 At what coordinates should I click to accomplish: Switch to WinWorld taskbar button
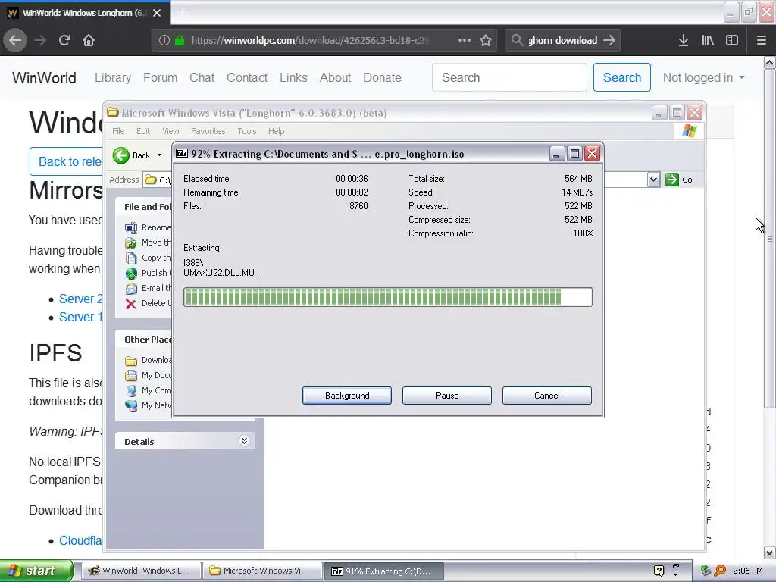click(140, 571)
